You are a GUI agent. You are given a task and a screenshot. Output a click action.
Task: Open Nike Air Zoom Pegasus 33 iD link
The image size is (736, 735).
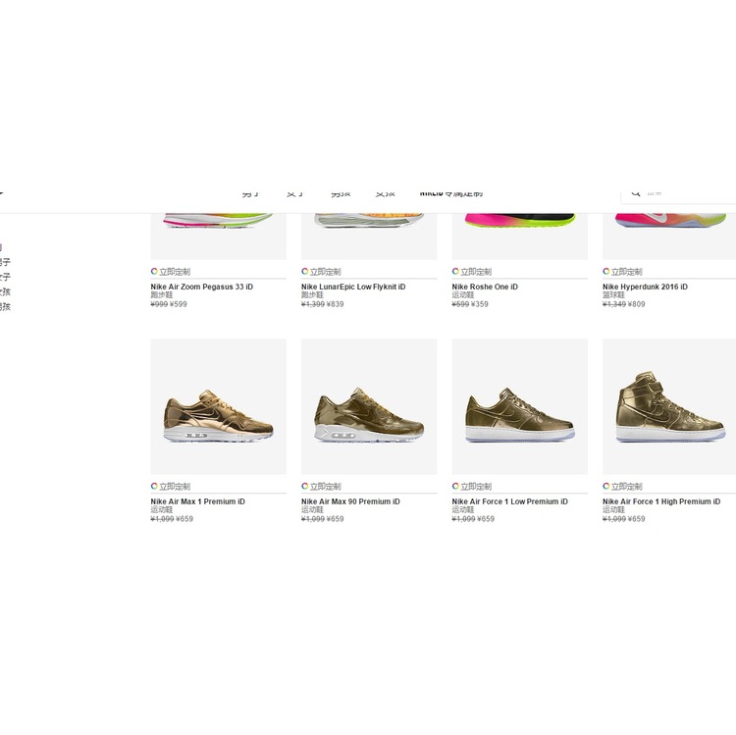point(202,287)
